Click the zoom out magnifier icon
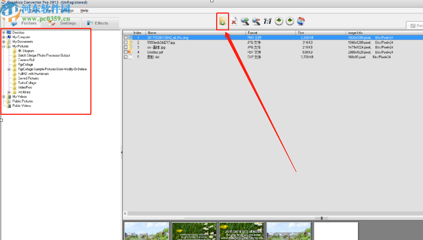 click(256, 21)
